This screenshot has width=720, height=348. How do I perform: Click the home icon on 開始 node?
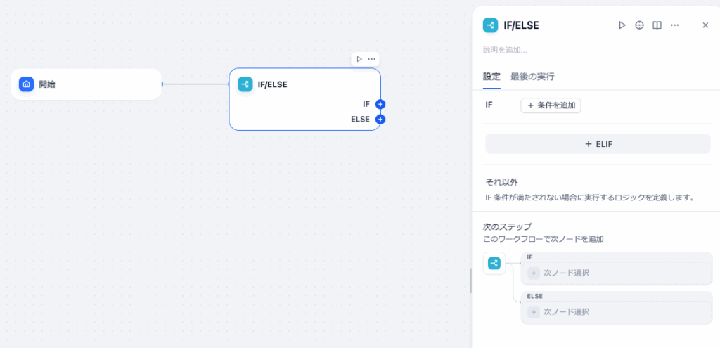click(26, 84)
